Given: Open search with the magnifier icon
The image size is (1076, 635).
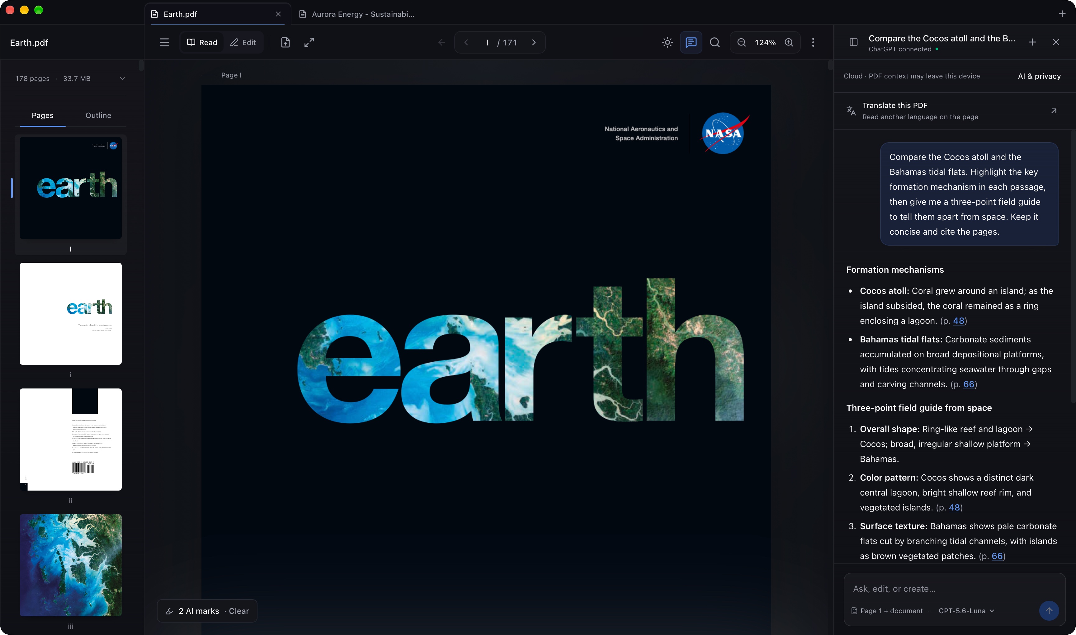Looking at the screenshot, I should click(x=715, y=42).
